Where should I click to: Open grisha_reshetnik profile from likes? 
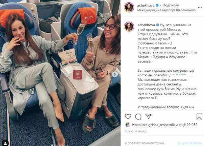point(162,125)
